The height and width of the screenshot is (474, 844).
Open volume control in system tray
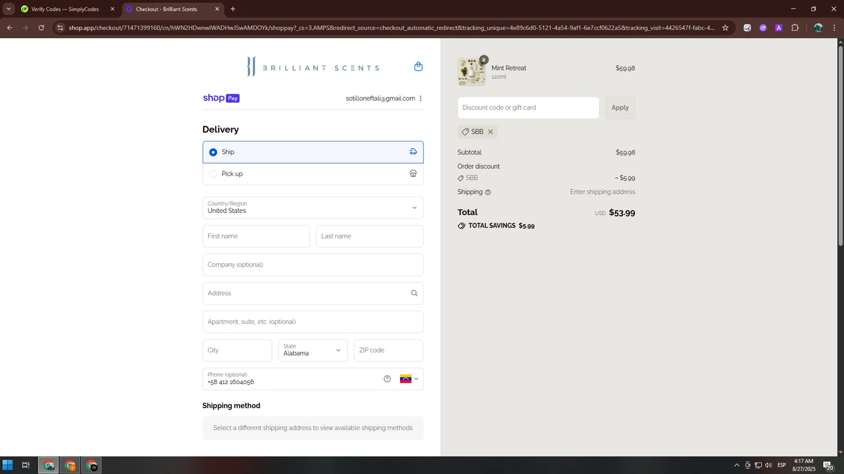coord(769,465)
